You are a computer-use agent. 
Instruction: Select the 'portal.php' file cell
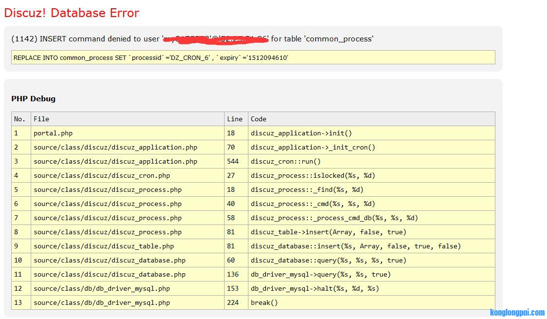(x=127, y=133)
